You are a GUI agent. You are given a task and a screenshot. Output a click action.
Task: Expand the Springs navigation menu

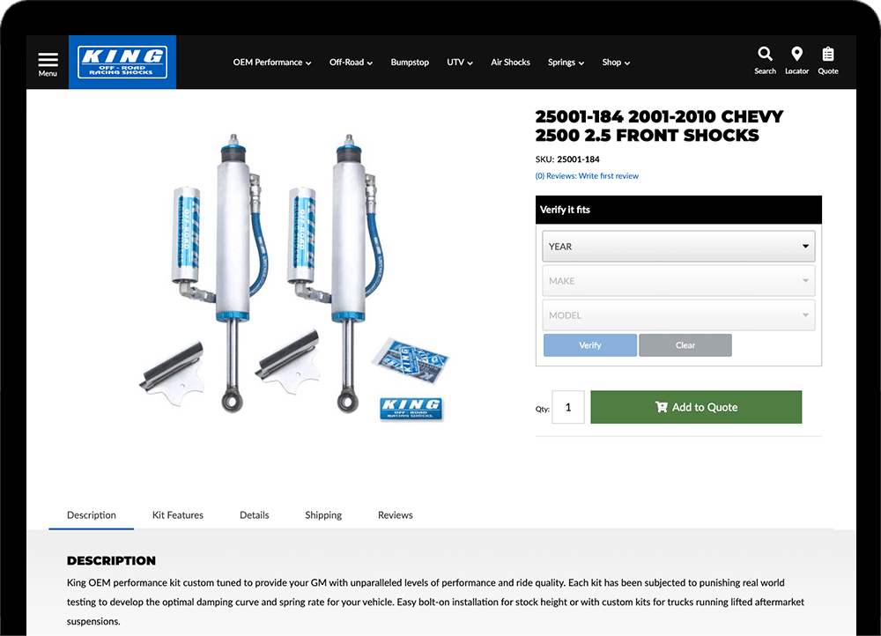[x=566, y=63]
